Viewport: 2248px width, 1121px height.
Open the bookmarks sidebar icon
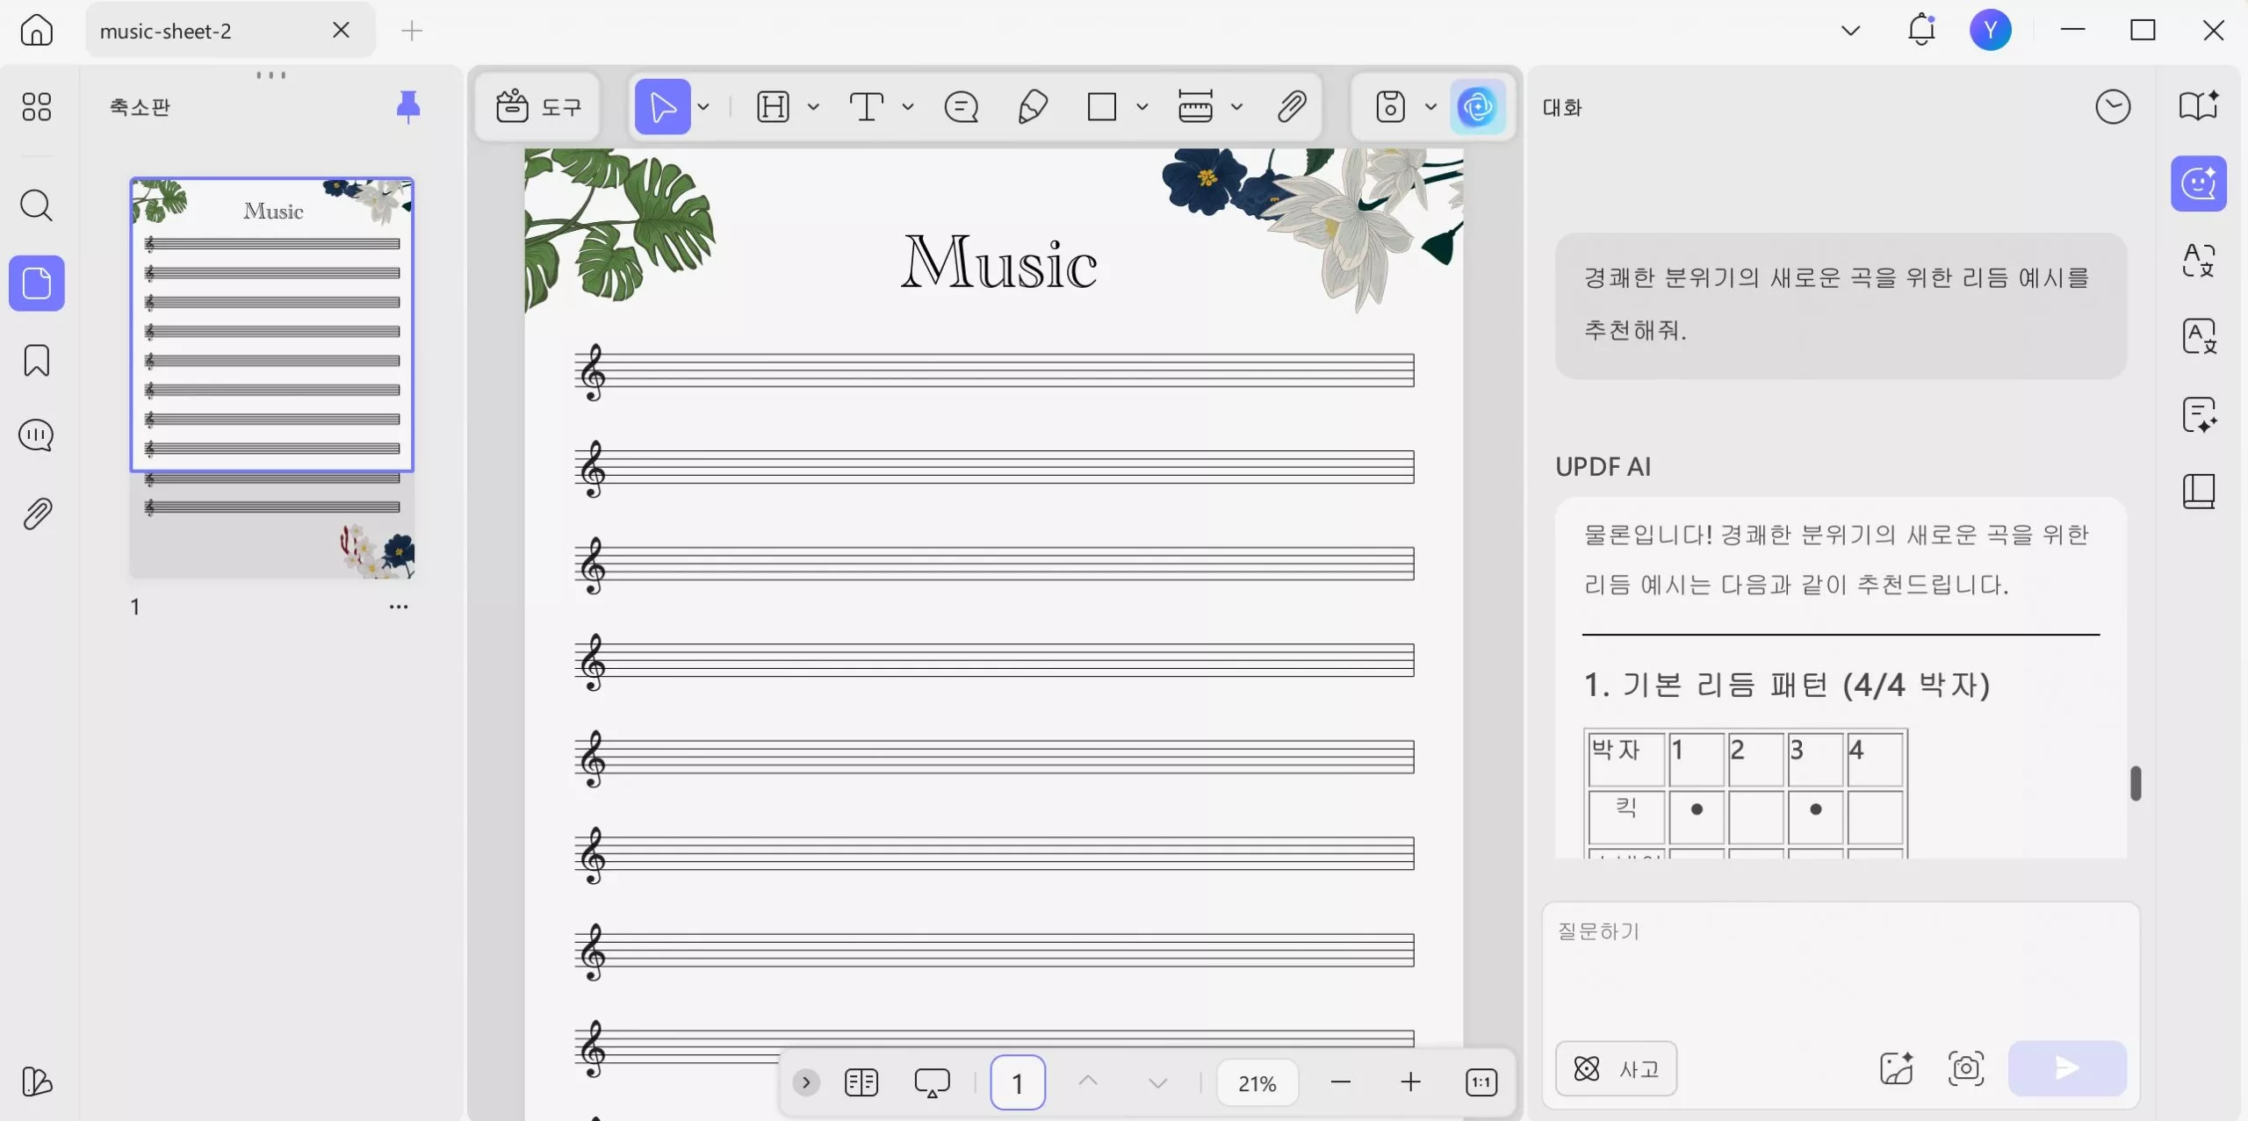[36, 360]
